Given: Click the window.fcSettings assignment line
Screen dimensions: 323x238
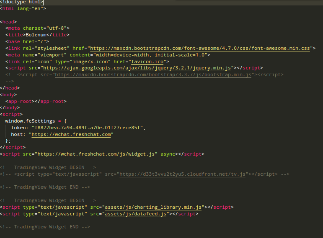Looking at the screenshot, I should point(36,121).
